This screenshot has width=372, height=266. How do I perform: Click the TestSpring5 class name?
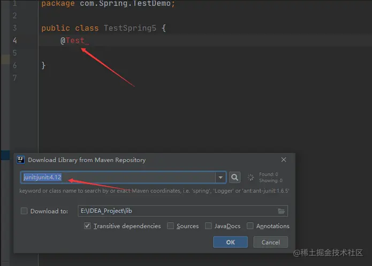[130, 28]
